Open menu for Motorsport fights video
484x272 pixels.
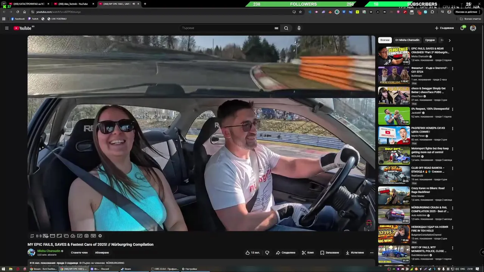[452, 149]
